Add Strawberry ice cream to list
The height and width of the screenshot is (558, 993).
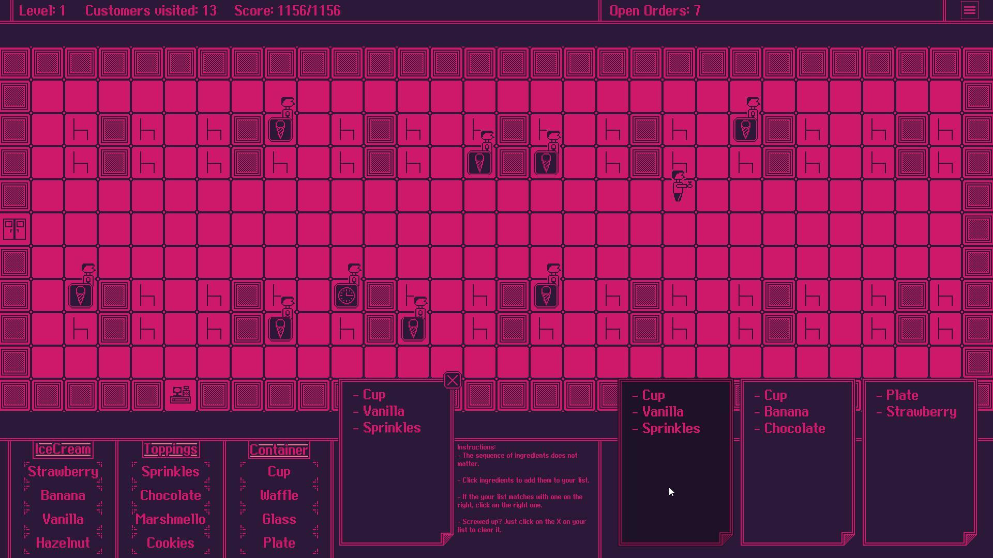(x=63, y=472)
